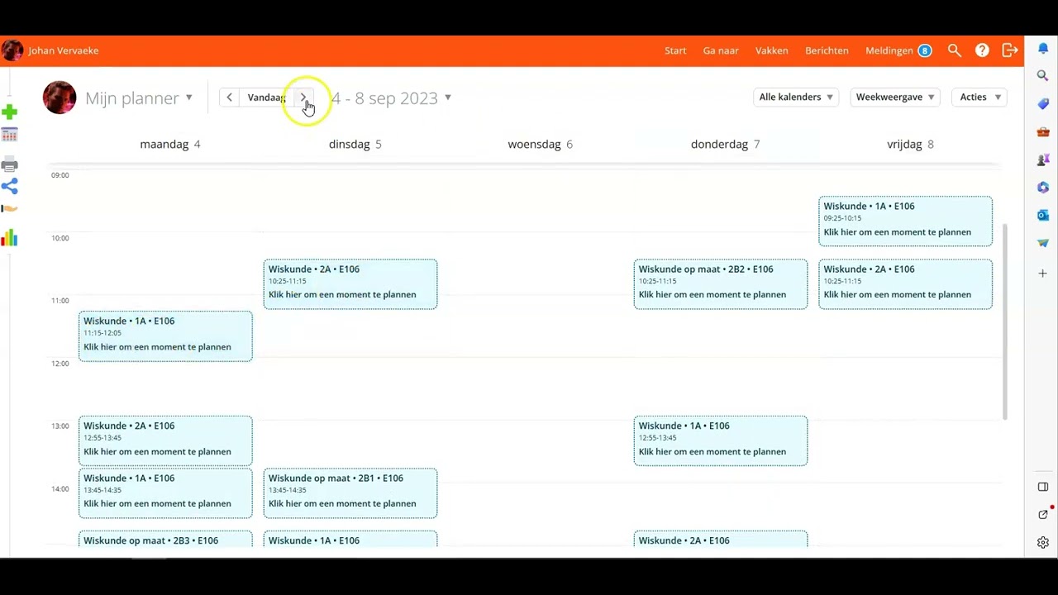
Task: Open the Alle kalenders dropdown
Action: 795,97
